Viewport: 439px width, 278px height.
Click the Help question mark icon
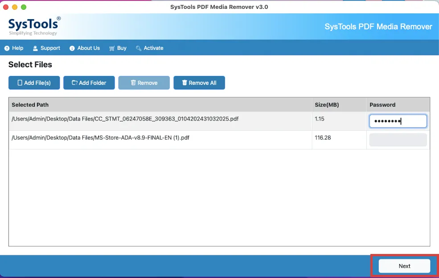pos(7,48)
